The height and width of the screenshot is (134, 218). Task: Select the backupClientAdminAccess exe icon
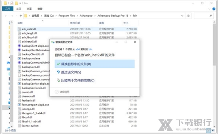(x=20, y=50)
